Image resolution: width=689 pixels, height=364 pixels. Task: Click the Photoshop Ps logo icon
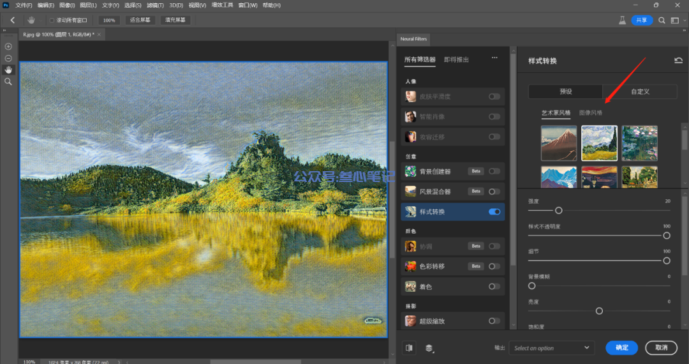6,5
